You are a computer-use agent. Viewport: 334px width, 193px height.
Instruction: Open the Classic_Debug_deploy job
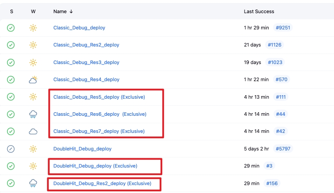coord(79,28)
